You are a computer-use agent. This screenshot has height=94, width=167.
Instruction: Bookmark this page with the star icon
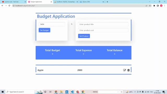click(x=150, y=6)
